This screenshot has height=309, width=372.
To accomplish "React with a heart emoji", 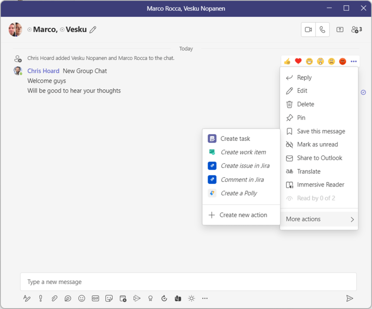I will (298, 61).
